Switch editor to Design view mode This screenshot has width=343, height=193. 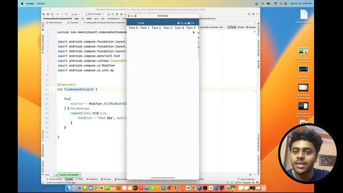tap(251, 27)
